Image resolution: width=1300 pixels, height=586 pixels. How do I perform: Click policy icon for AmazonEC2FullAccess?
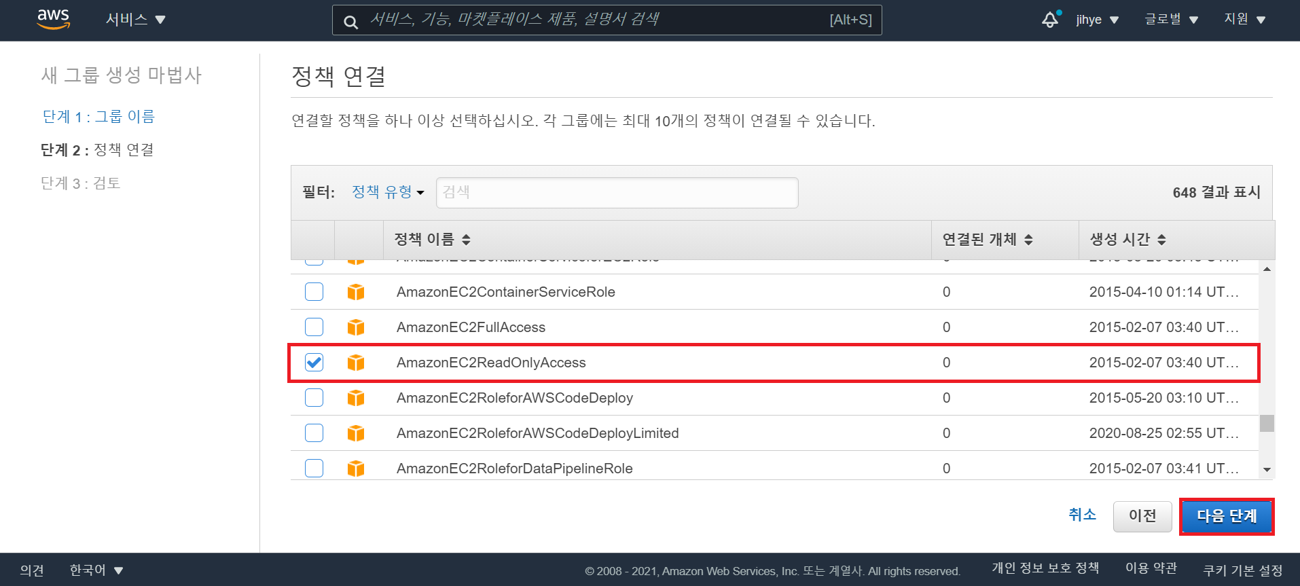[x=356, y=327]
